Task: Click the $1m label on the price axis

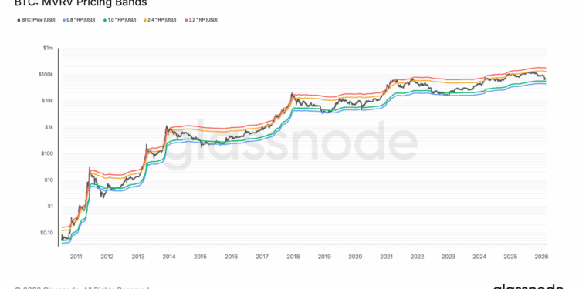Action: pos(49,49)
